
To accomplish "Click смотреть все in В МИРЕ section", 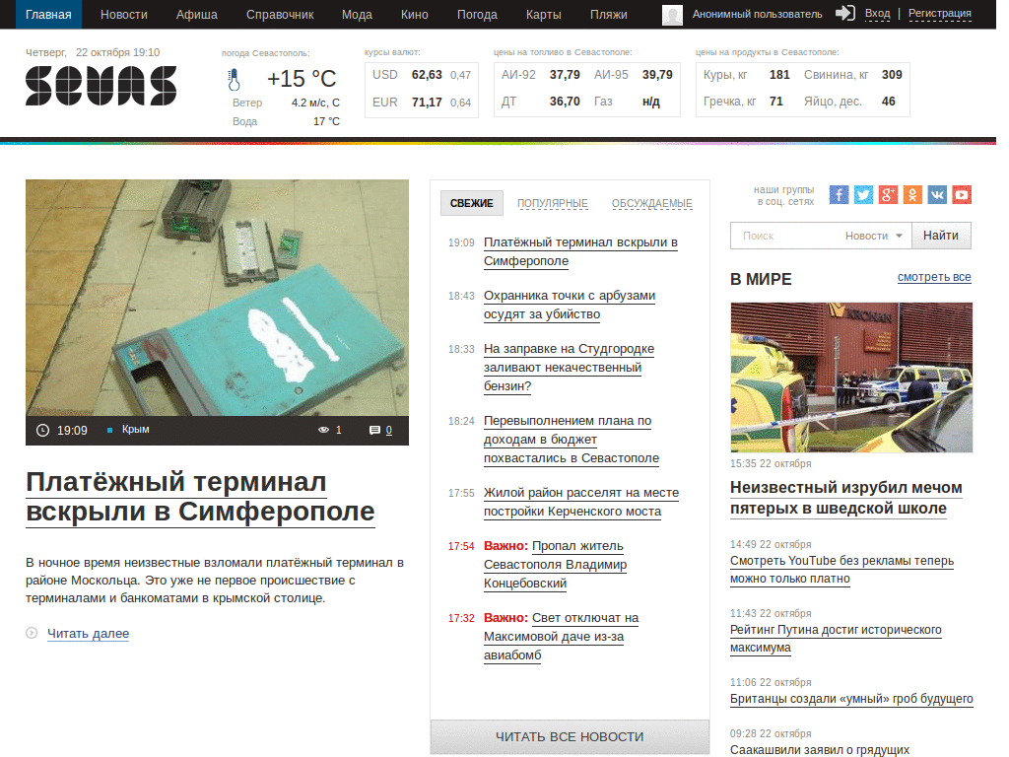I will (934, 277).
